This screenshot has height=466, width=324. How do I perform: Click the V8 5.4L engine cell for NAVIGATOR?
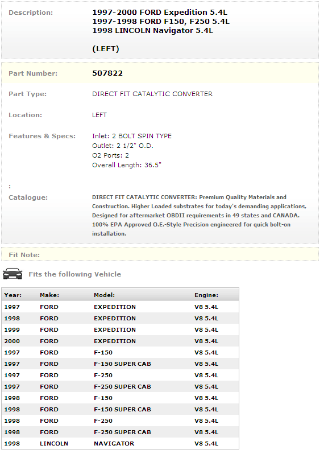point(206,443)
